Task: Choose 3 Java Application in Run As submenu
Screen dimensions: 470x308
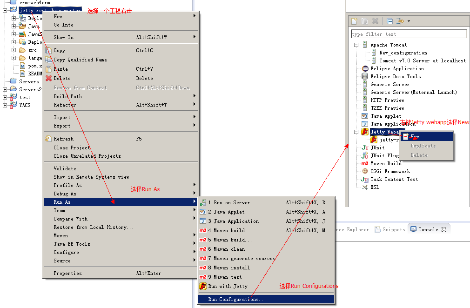Action: point(266,221)
